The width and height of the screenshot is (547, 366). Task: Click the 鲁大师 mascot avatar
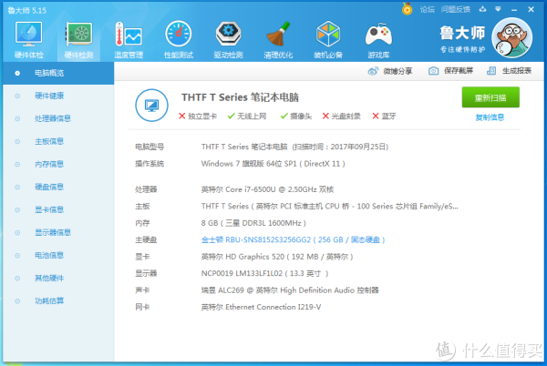[x=511, y=37]
